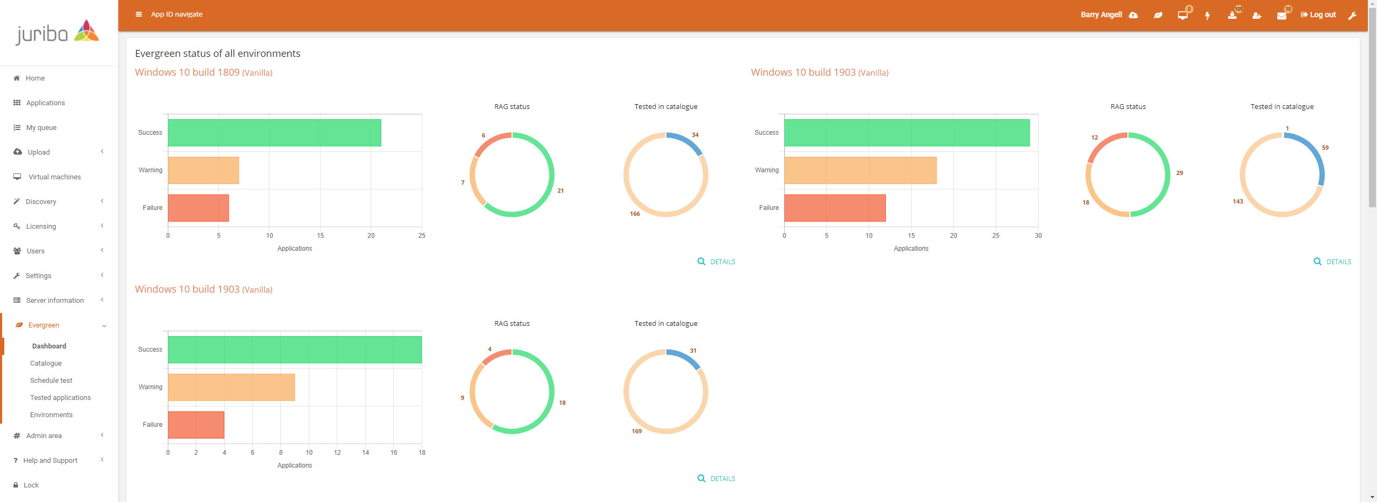Image resolution: width=1377 pixels, height=502 pixels.
Task: Log out via the top bar link
Action: point(1318,14)
